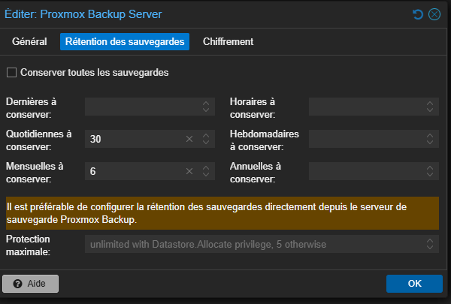Increase Hebdomadaires à conserver with up arrow
Viewport: 451px width, 304px height.
tap(430, 135)
